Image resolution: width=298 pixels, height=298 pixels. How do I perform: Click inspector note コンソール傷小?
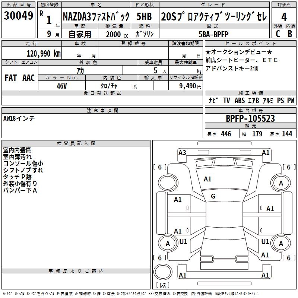click(x=23, y=164)
